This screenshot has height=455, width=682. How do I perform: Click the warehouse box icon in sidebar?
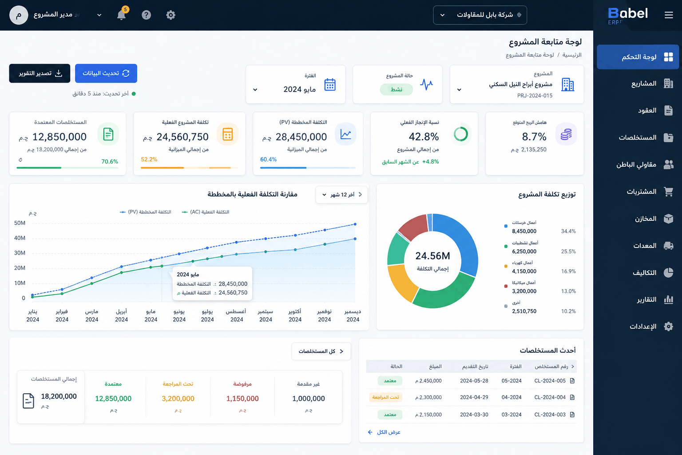pos(669,219)
